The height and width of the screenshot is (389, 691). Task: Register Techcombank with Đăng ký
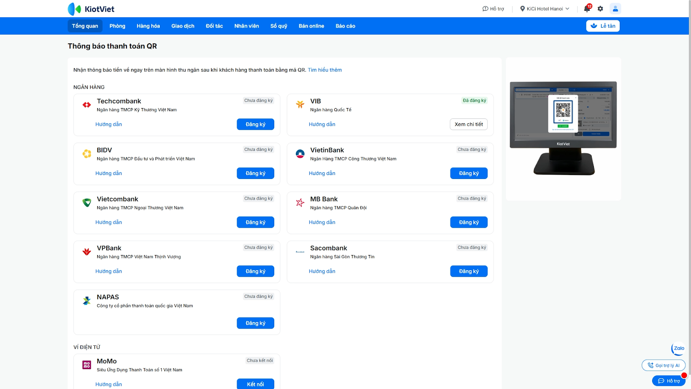pyautogui.click(x=256, y=124)
